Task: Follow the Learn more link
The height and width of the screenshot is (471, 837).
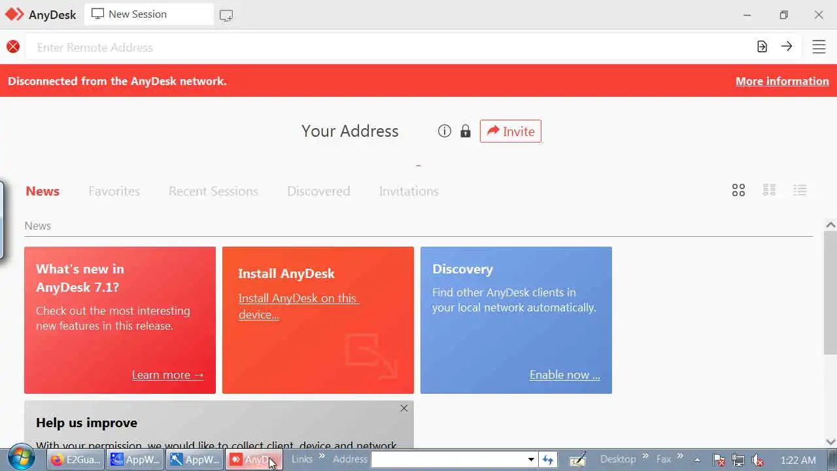Action: 168,375
